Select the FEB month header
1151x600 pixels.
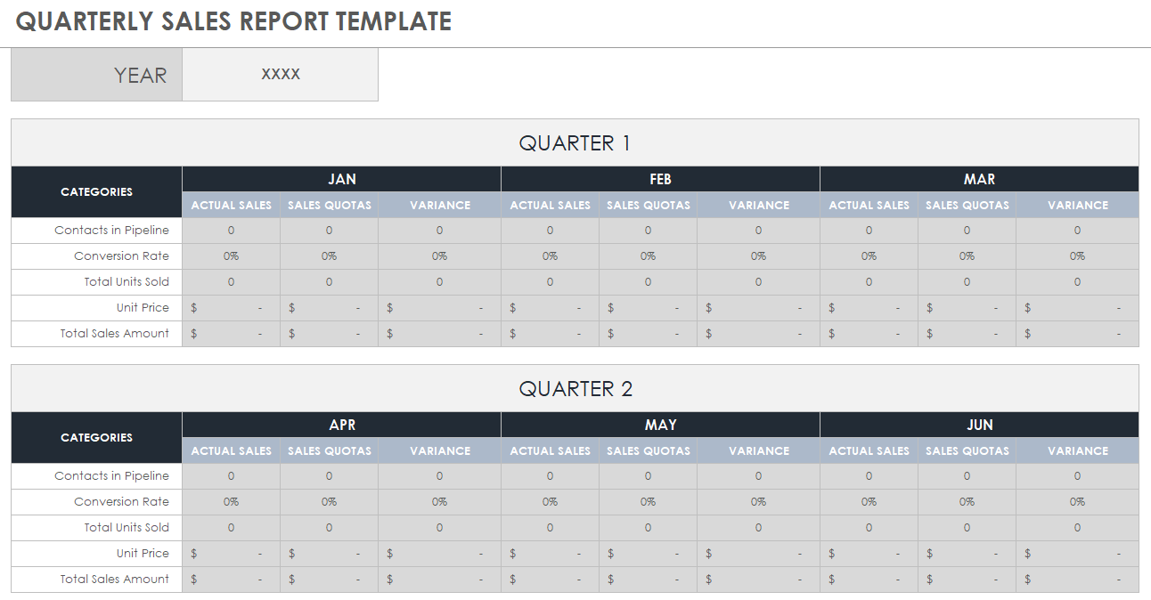pos(661,179)
